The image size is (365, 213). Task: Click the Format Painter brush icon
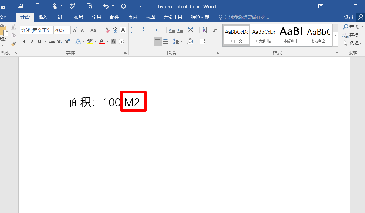coord(13,44)
